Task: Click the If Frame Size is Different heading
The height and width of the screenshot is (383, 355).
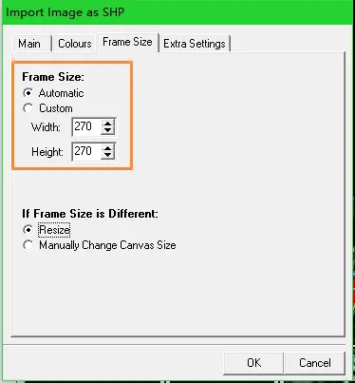Action: [x=90, y=214]
